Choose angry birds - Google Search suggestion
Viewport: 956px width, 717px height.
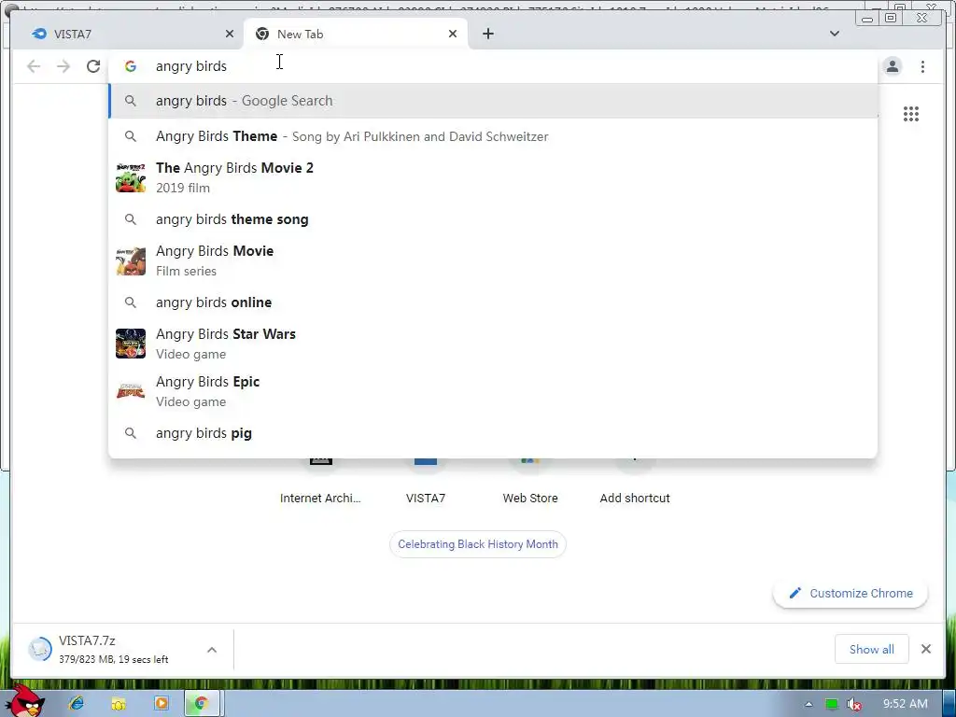[x=493, y=101]
